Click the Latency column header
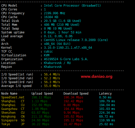This screenshot has height=128, width=135. click(x=105, y=94)
